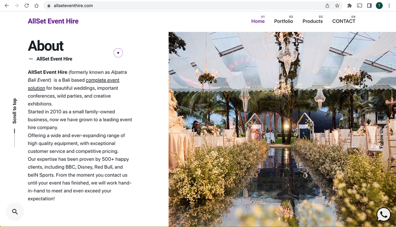Reload the page with the refresh icon

[26, 5]
